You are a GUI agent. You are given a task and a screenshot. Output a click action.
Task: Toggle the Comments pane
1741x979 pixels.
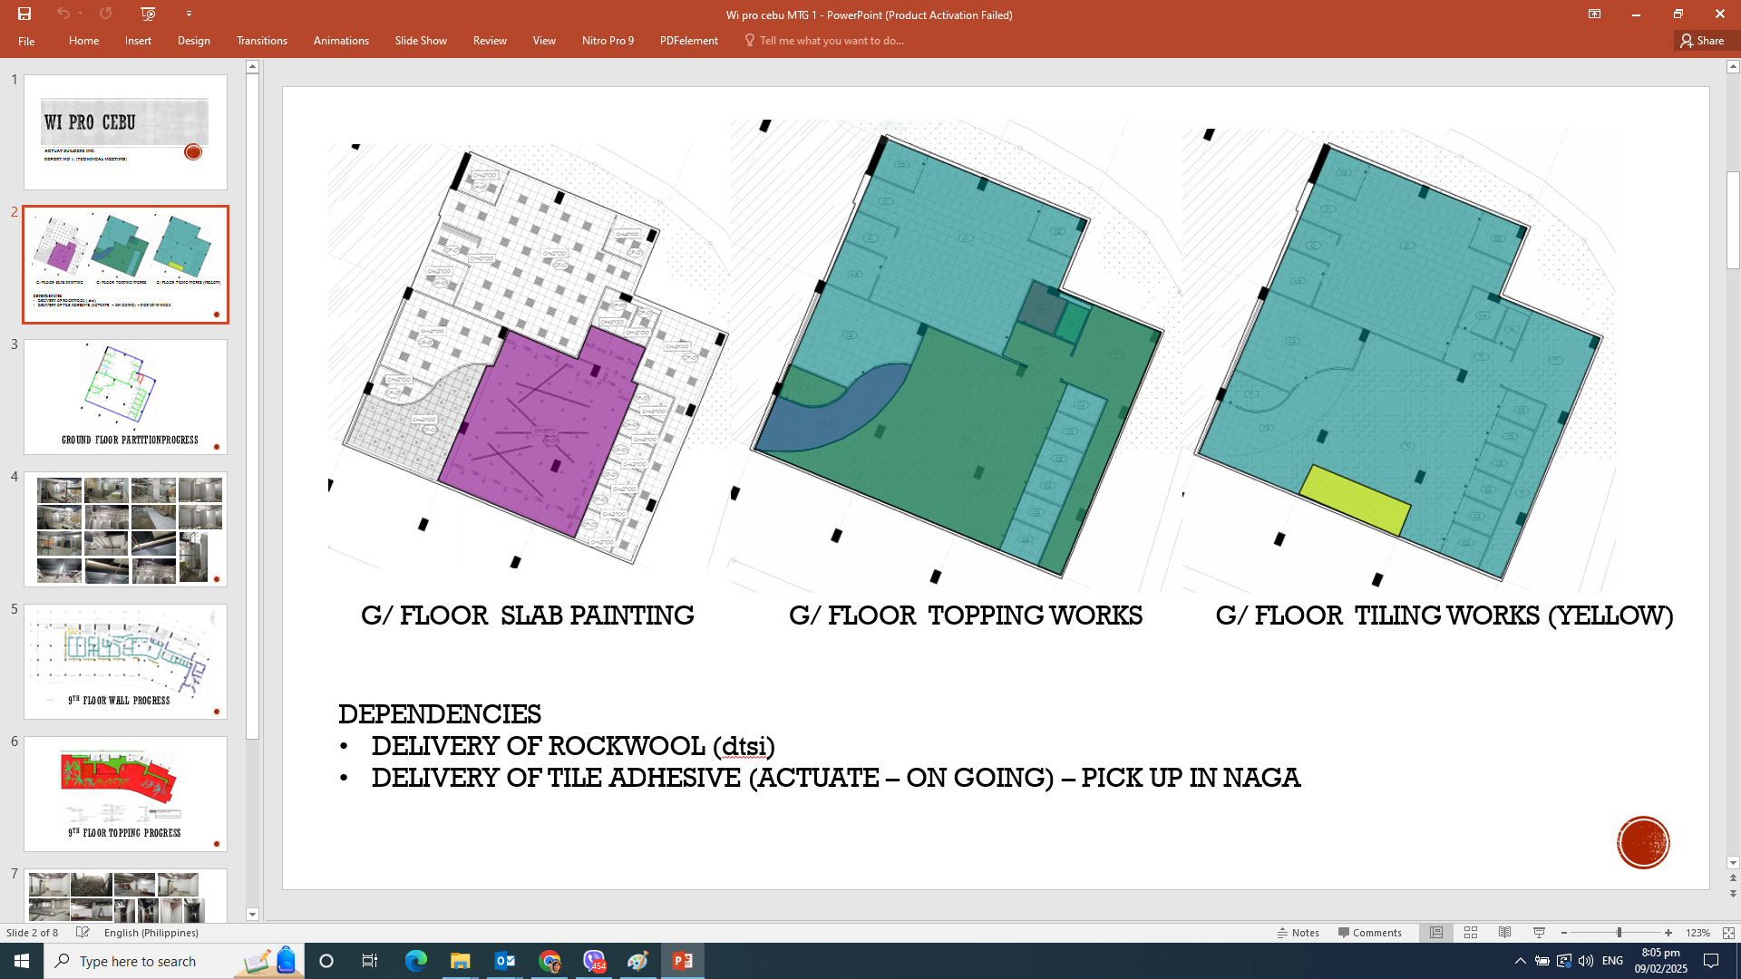(x=1369, y=933)
